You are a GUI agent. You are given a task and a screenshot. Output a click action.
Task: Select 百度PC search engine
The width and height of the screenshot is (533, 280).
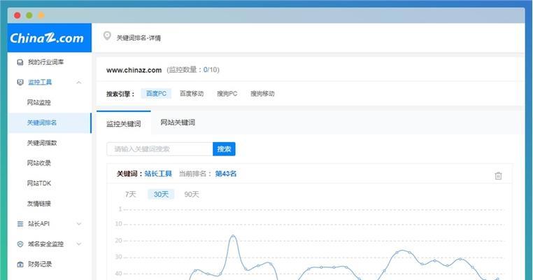(156, 94)
